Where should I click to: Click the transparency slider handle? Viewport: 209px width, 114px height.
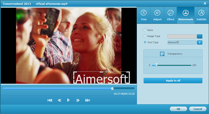156,65
